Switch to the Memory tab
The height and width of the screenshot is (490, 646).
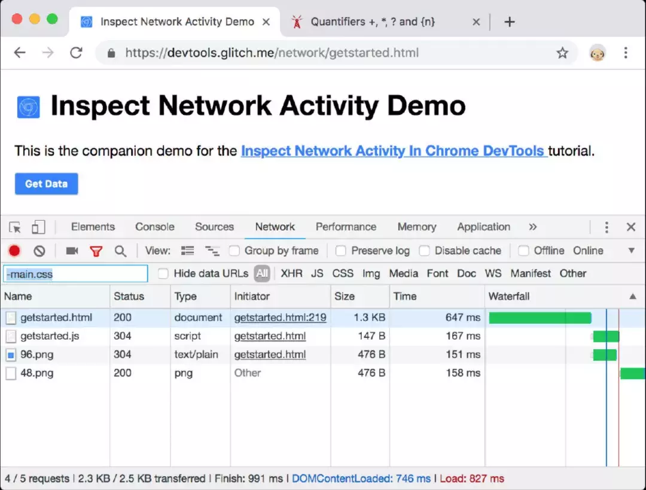[x=416, y=227]
